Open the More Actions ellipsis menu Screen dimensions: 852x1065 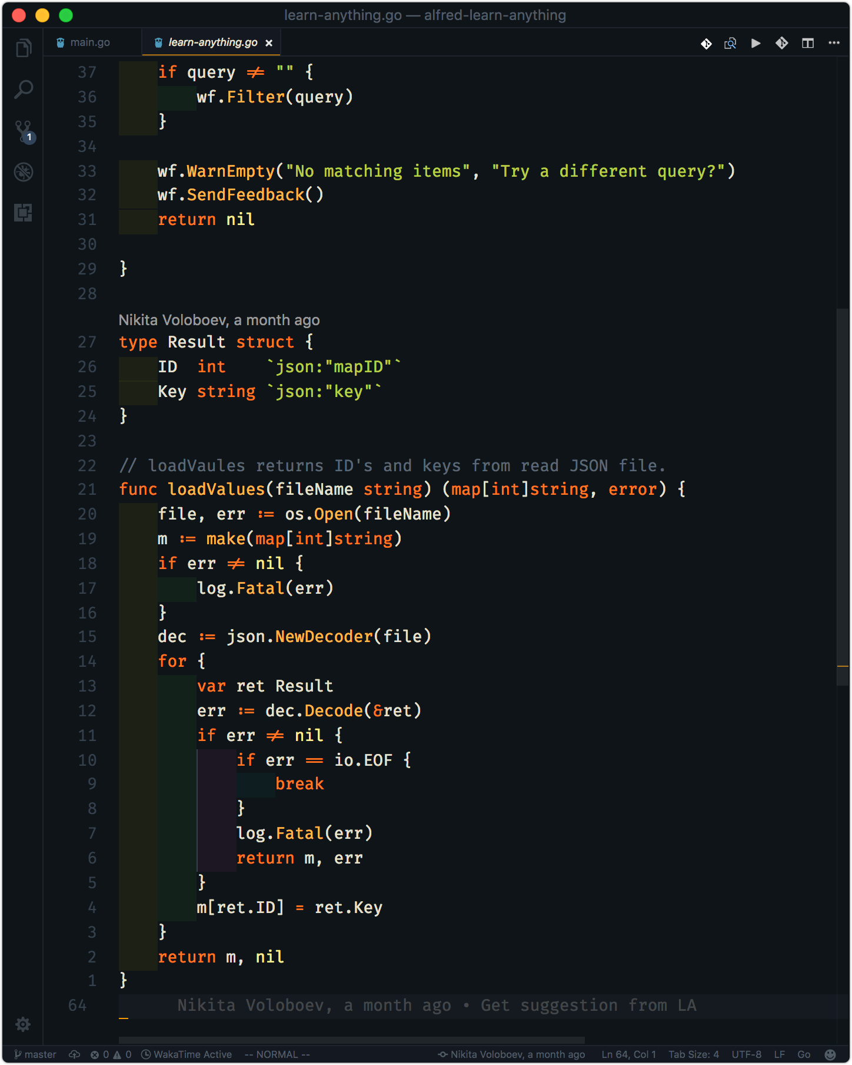(x=834, y=42)
